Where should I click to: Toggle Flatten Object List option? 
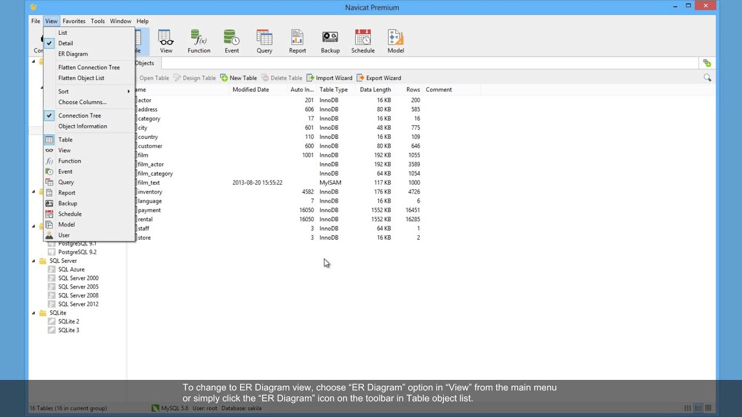pyautogui.click(x=89, y=78)
